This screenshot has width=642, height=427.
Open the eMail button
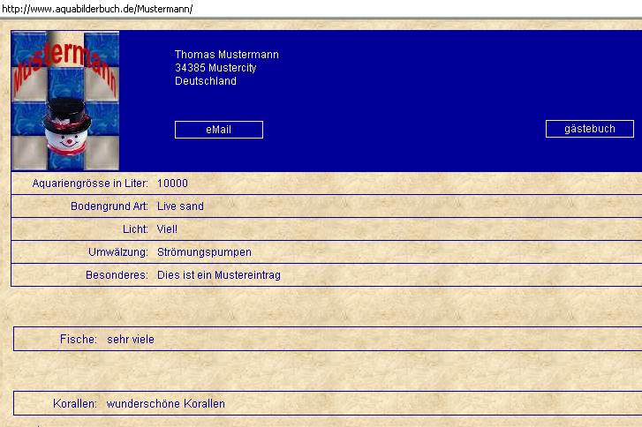tap(218, 130)
